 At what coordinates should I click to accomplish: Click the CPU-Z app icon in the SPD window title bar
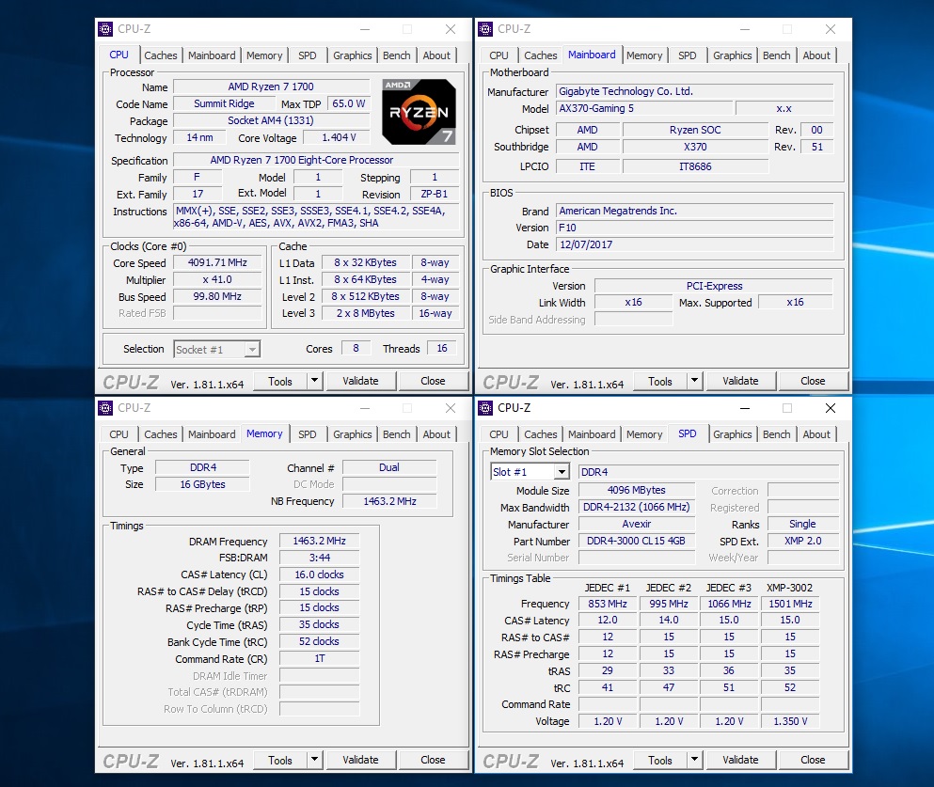[x=485, y=408]
